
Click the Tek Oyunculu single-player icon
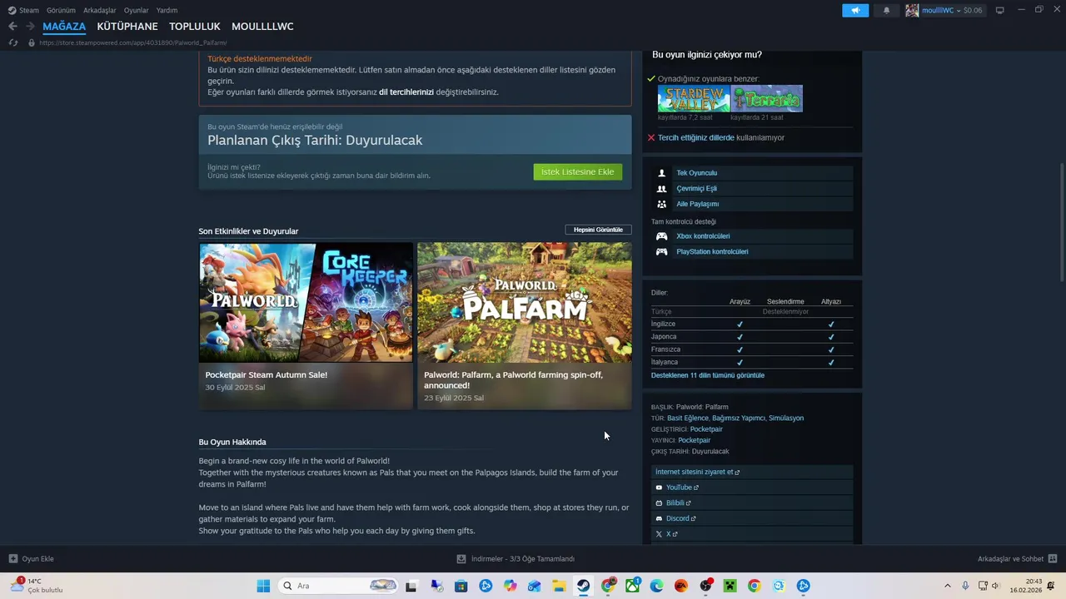click(x=661, y=173)
